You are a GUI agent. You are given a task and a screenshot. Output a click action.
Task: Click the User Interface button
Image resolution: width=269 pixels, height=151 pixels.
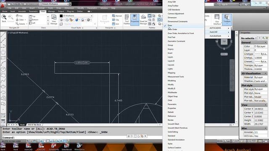[x=217, y=20]
